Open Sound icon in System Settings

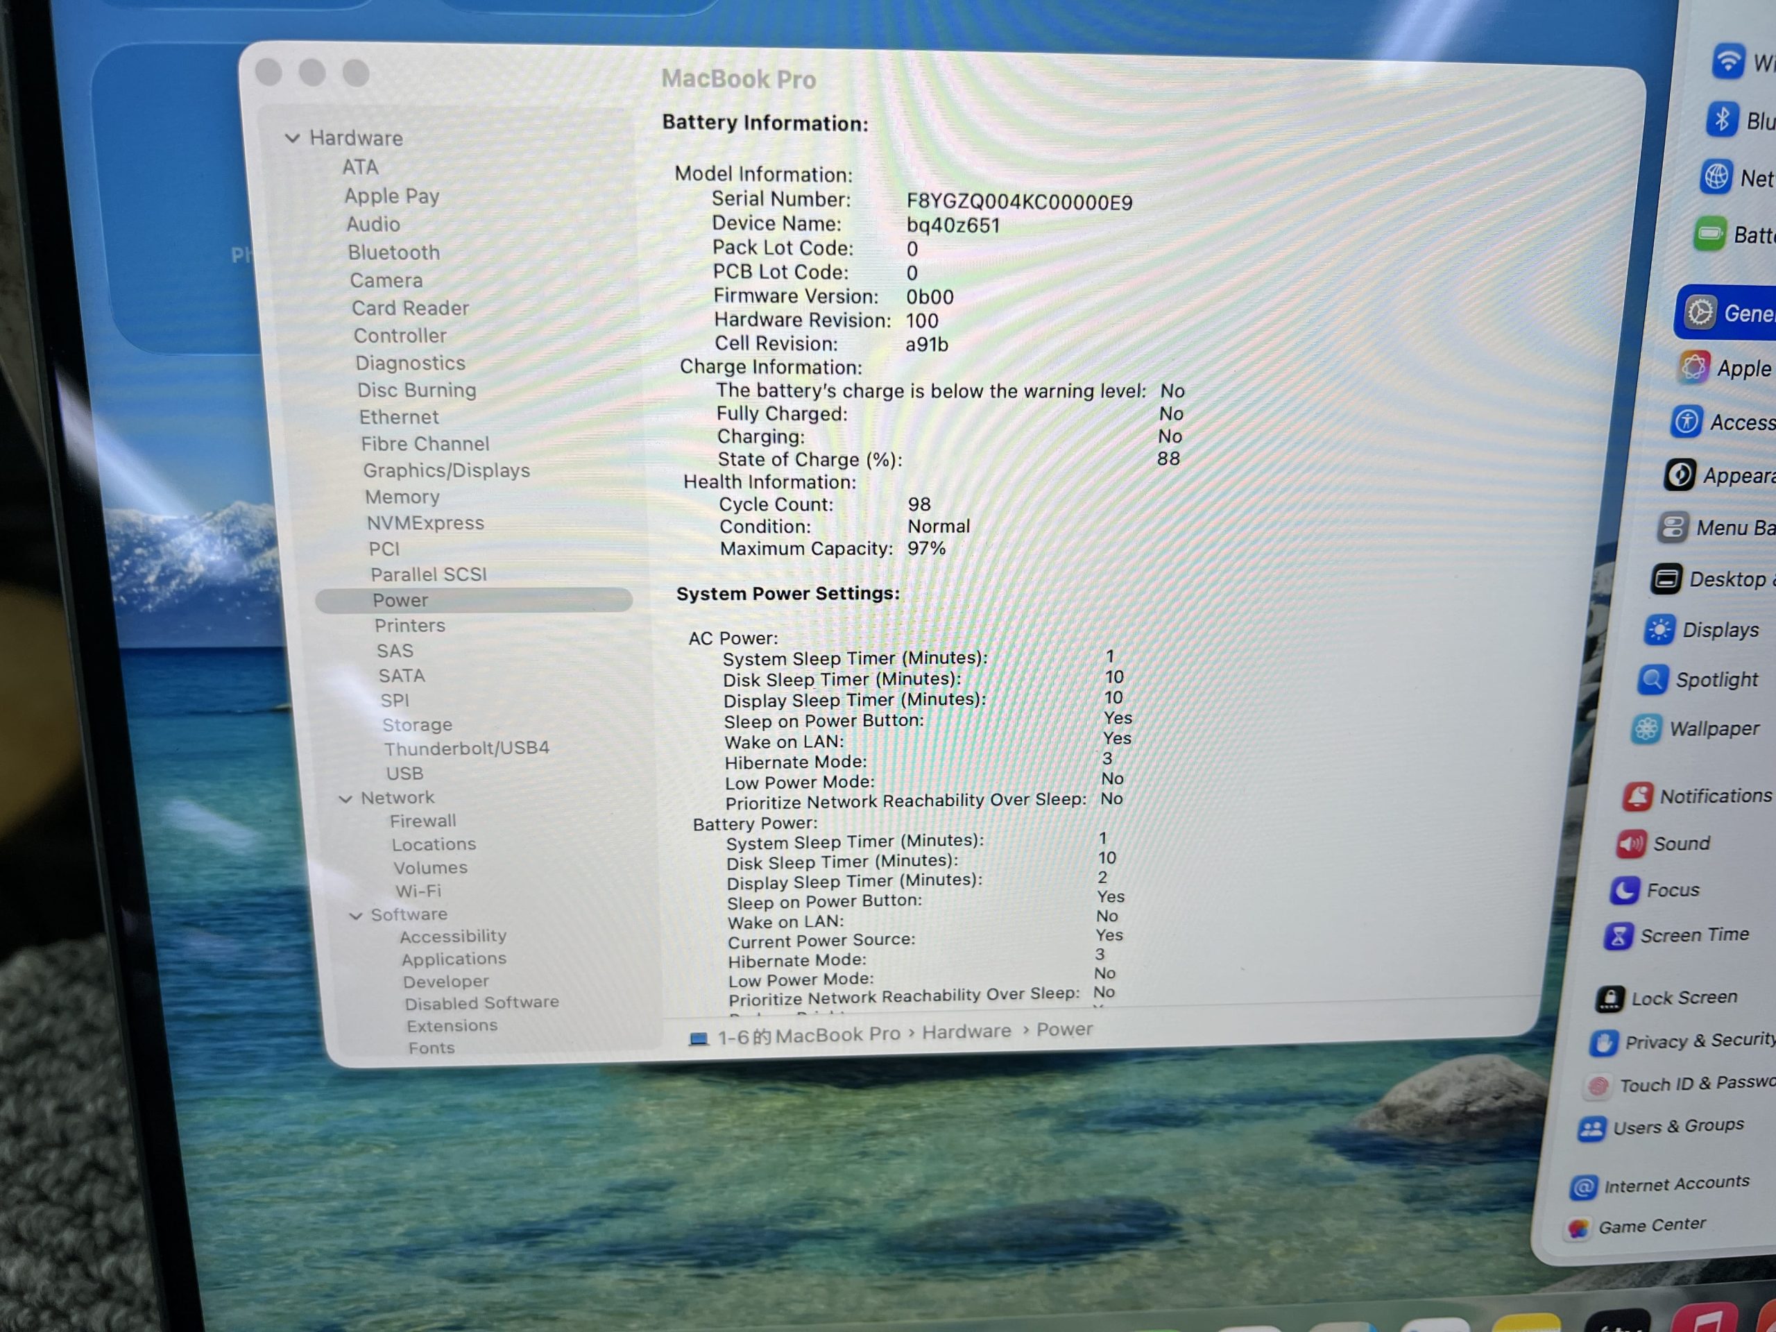coord(1632,844)
